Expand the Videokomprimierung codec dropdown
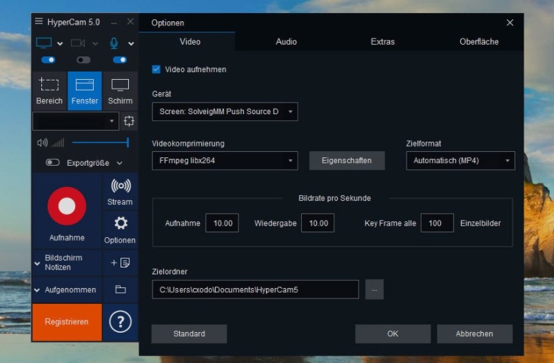This screenshot has height=363, width=554. 225,161
